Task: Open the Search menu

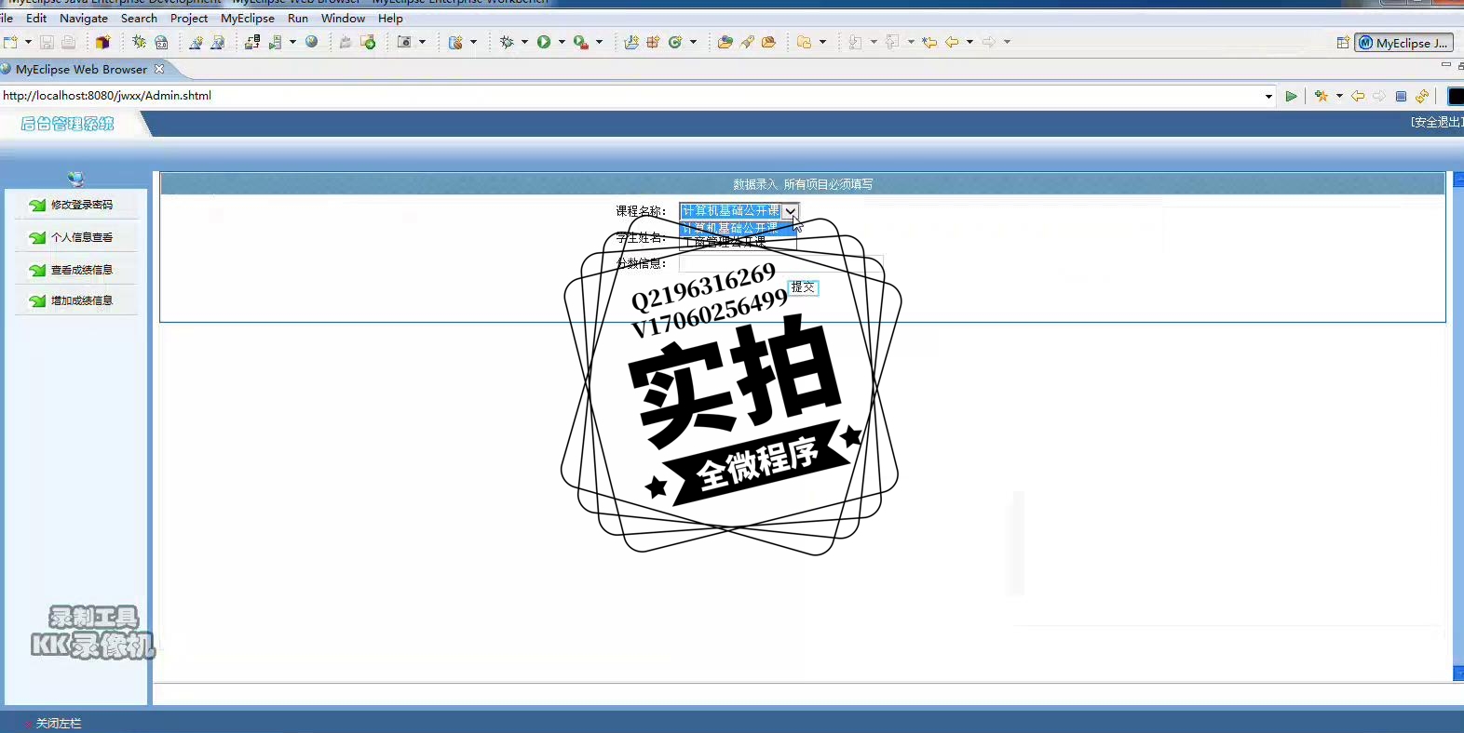Action: pyautogui.click(x=139, y=18)
